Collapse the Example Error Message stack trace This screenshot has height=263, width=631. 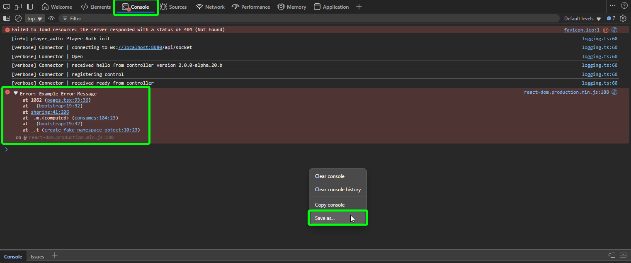[16, 93]
